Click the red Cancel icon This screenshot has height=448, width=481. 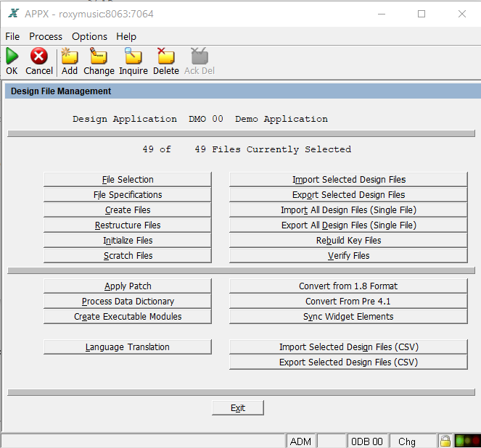click(39, 56)
